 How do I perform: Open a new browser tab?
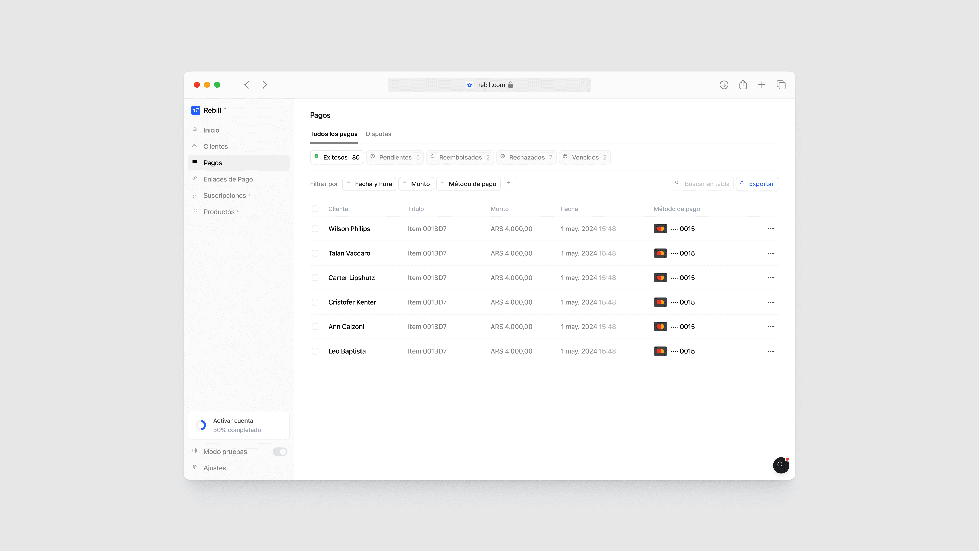[762, 85]
